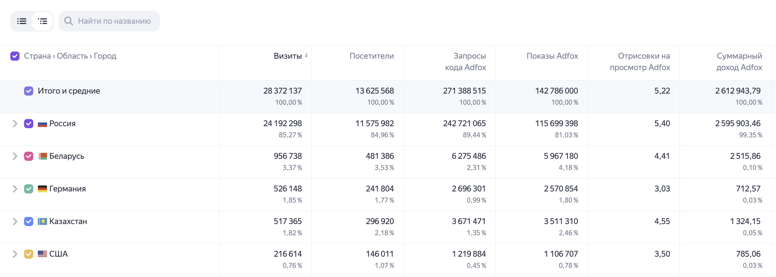Click the Belarus flag icon
The height and width of the screenshot is (277, 776).
[42, 157]
